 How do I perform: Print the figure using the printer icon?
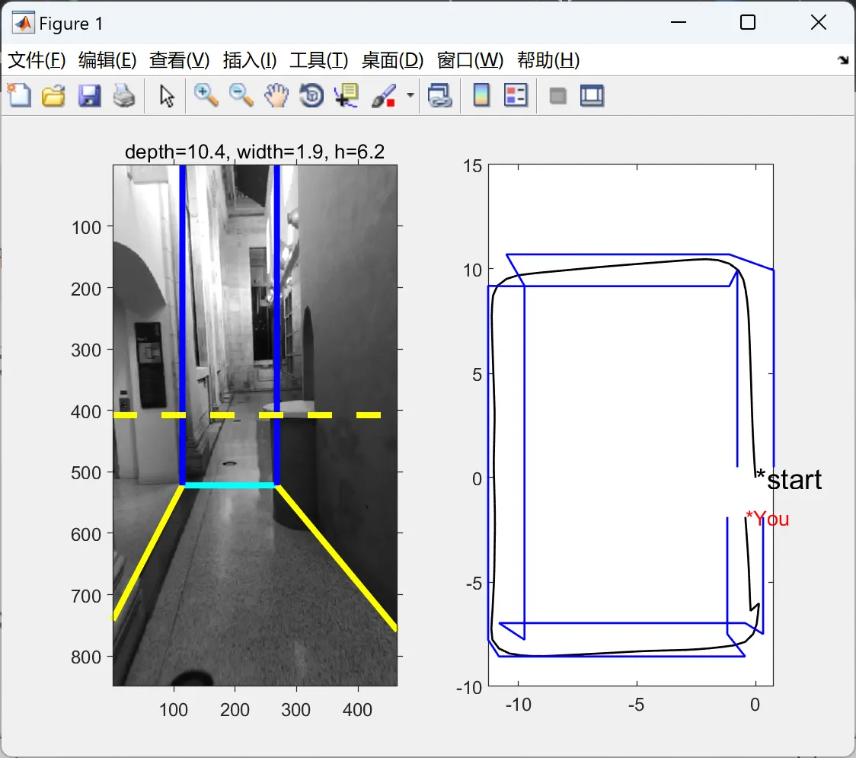pyautogui.click(x=124, y=96)
